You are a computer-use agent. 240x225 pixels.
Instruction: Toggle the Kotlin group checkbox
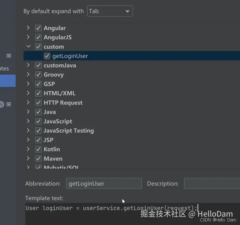[38, 149]
